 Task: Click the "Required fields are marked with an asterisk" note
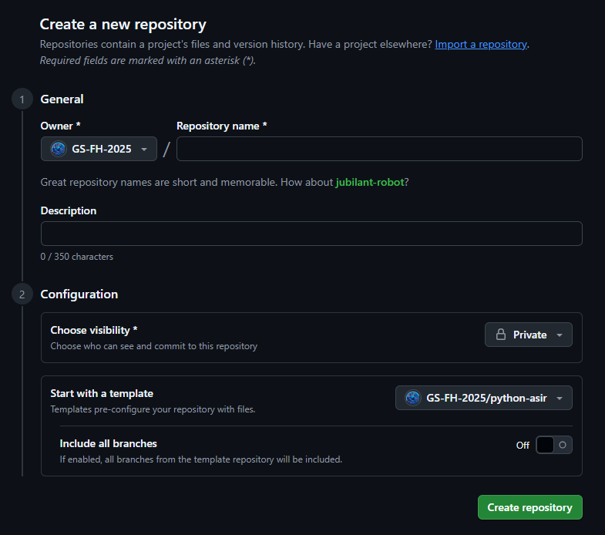pos(148,61)
